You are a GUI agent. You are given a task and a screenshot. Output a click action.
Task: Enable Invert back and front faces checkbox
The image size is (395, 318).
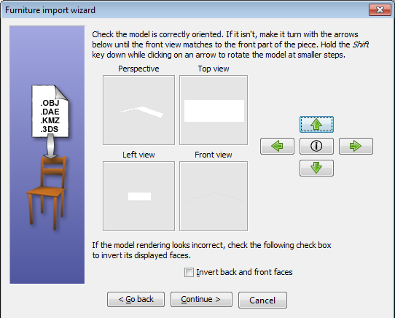[189, 272]
